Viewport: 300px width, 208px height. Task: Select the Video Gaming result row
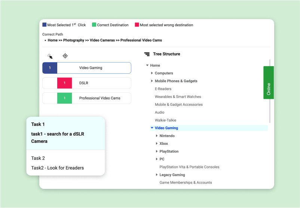87,68
